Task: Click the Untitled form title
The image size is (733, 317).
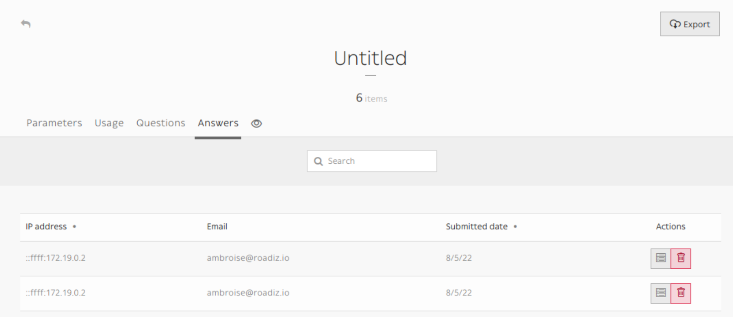Action: point(370,58)
